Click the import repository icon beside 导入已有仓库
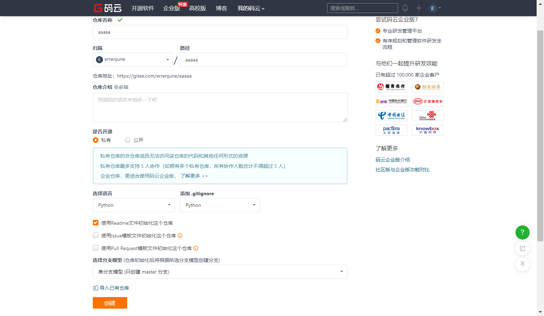This screenshot has width=544, height=316. point(95,288)
